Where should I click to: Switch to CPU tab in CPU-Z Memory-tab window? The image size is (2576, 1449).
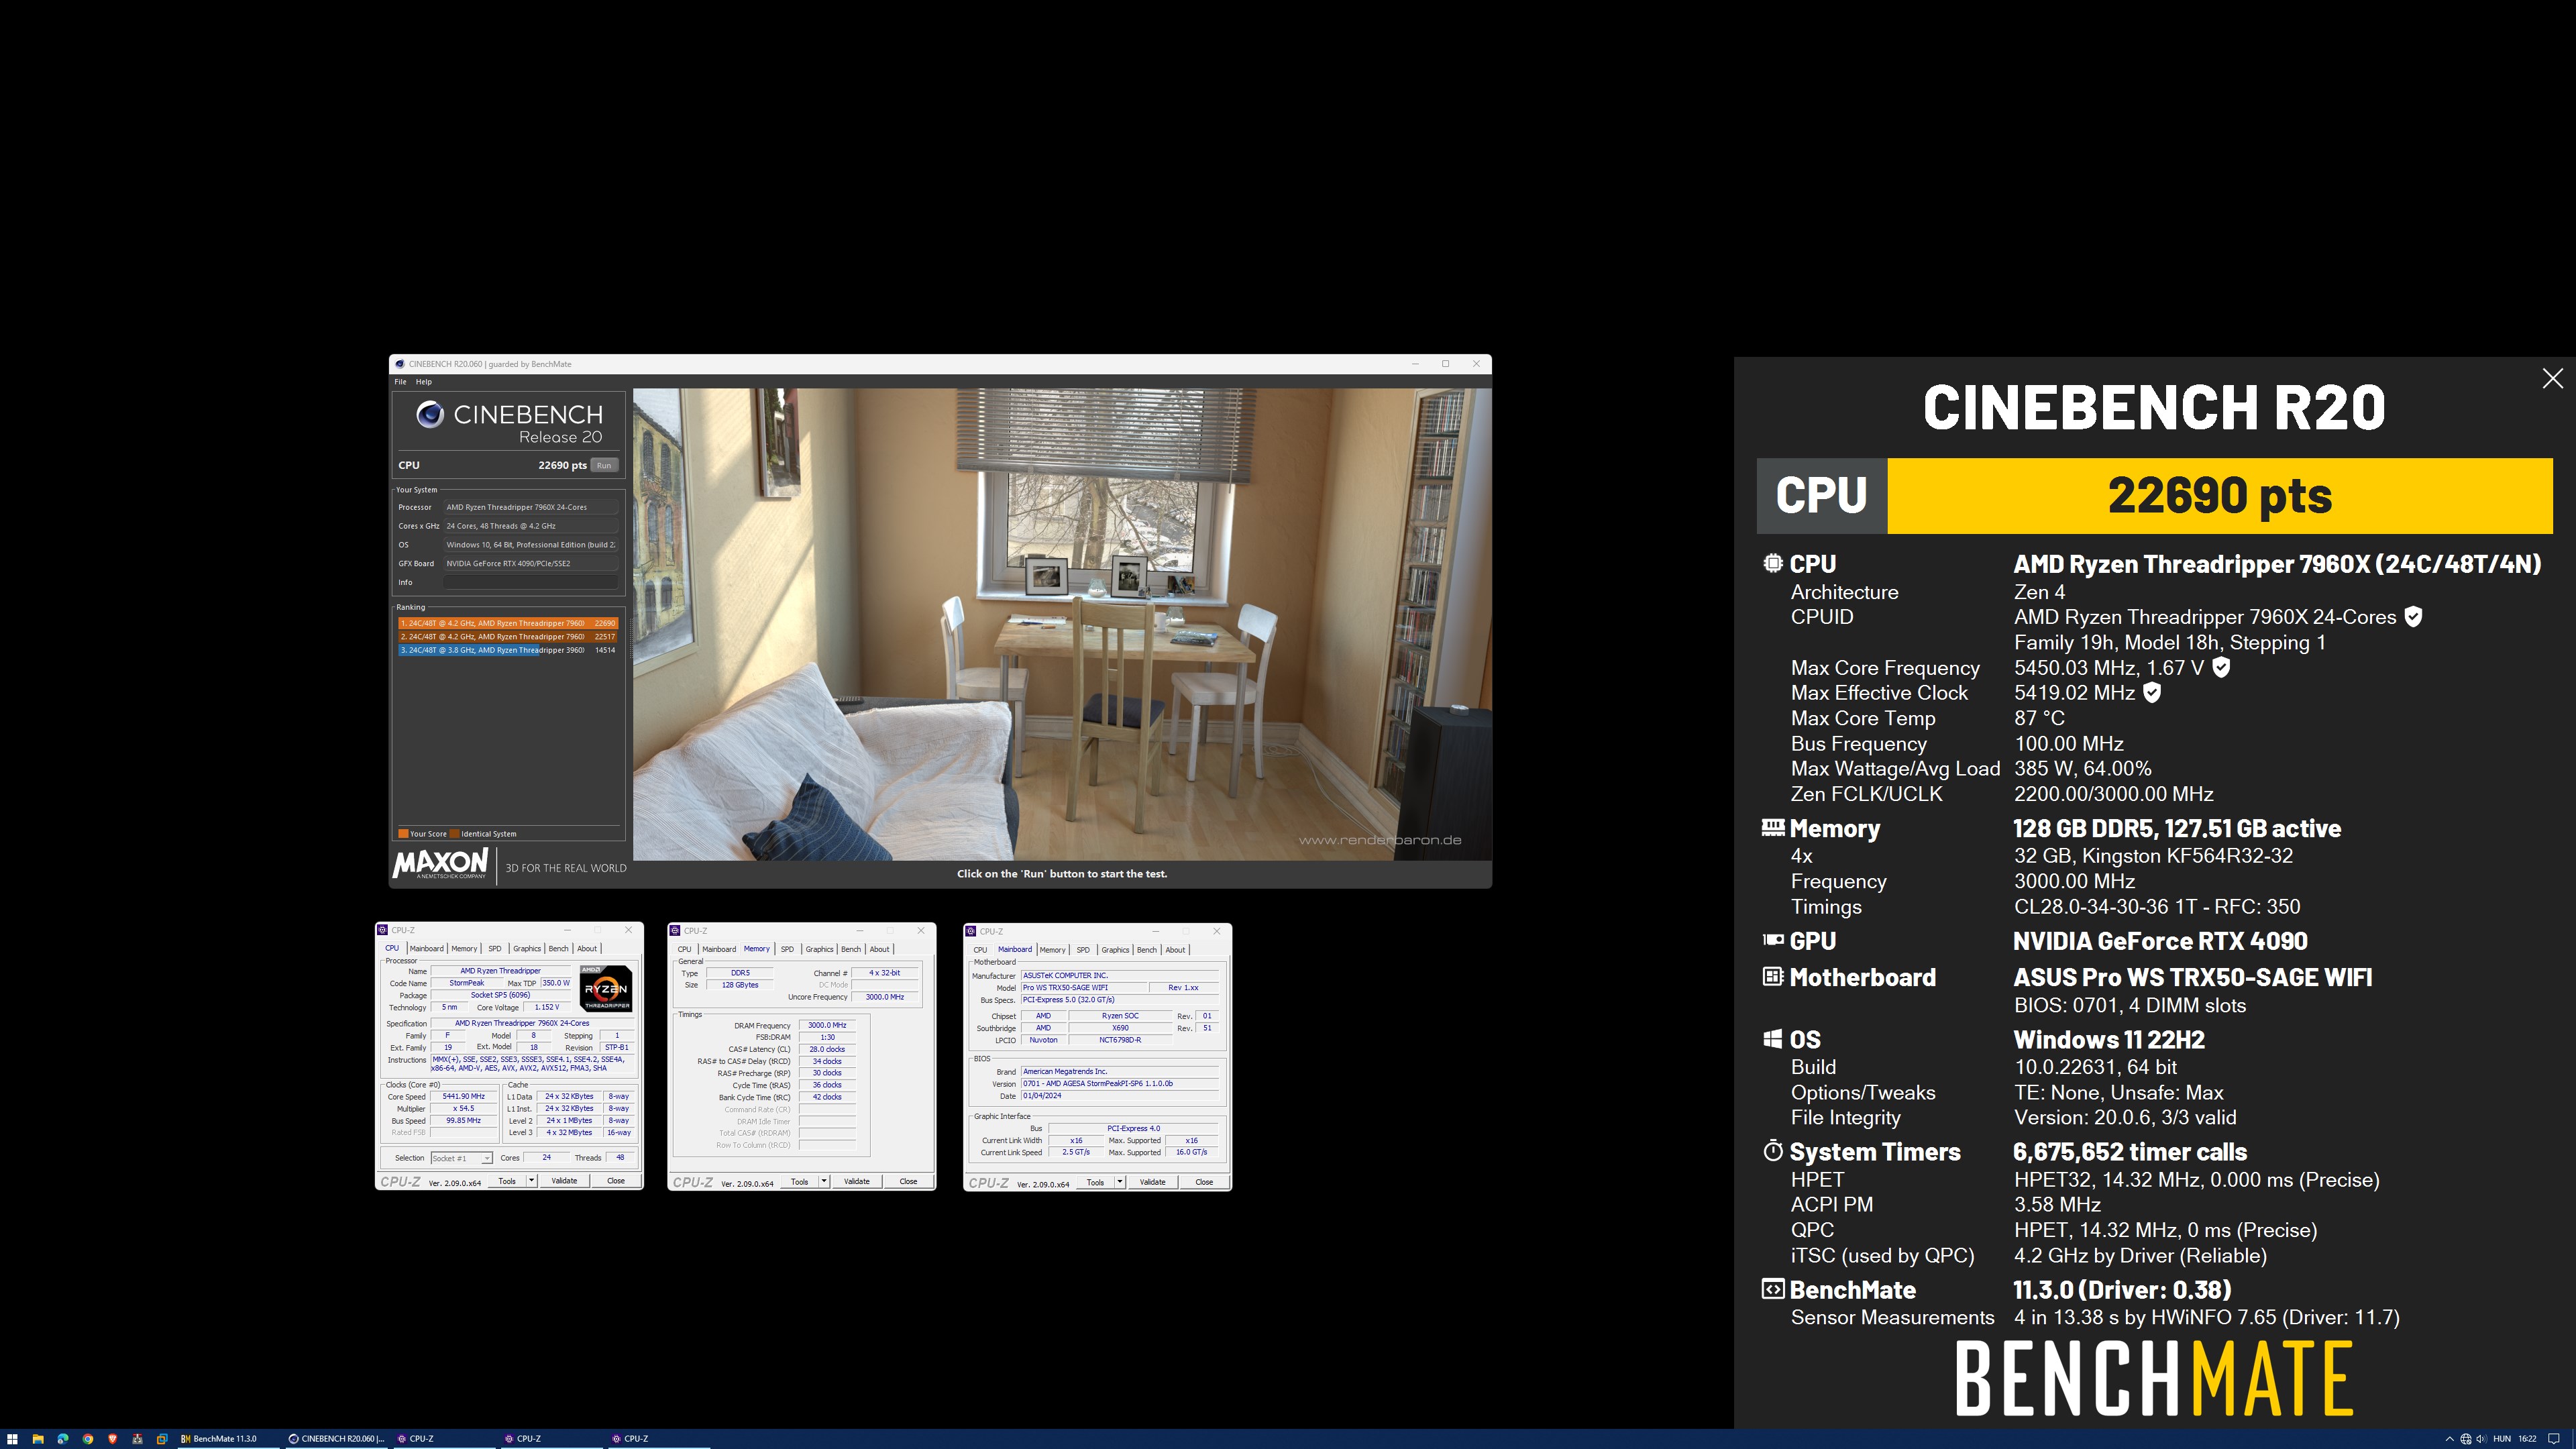click(684, 949)
